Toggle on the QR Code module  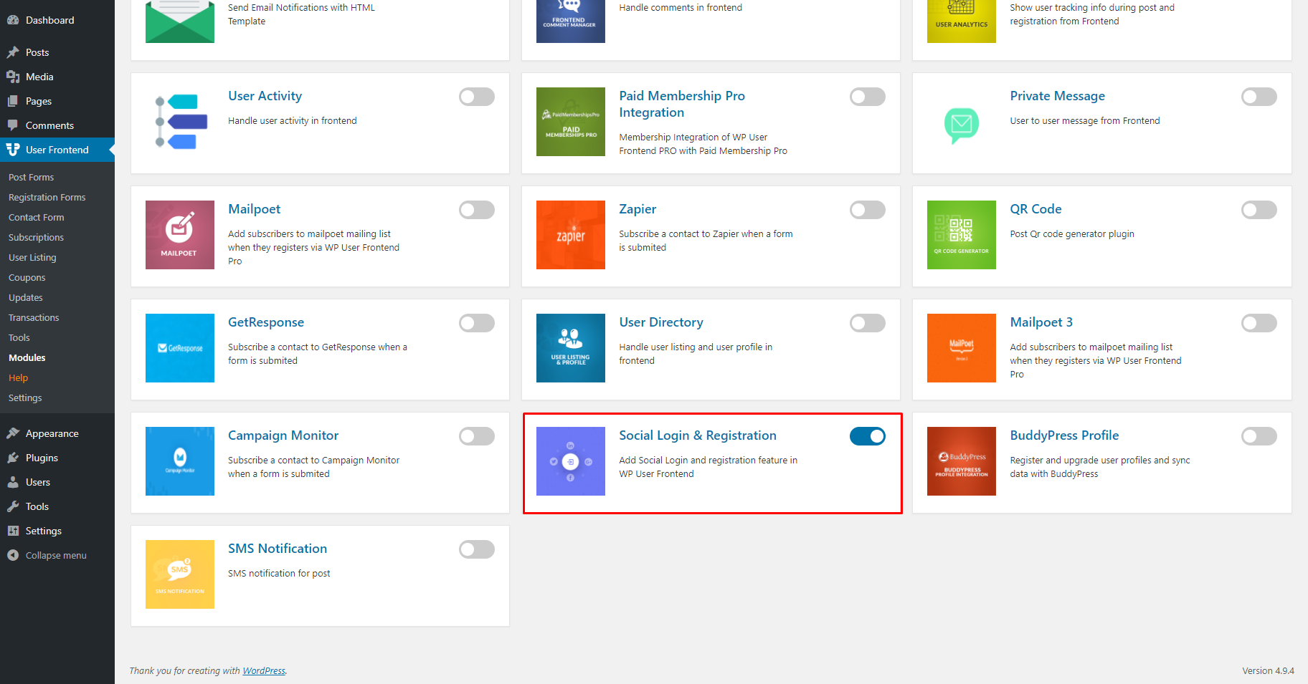(1259, 210)
